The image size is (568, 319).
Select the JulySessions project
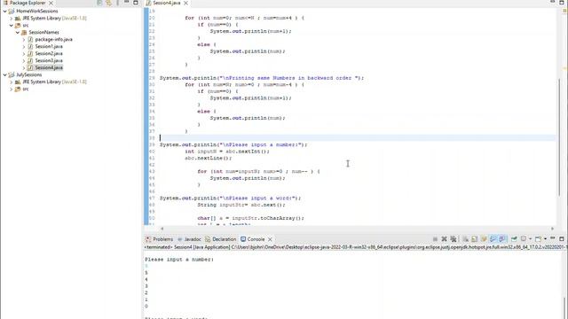[x=29, y=74]
